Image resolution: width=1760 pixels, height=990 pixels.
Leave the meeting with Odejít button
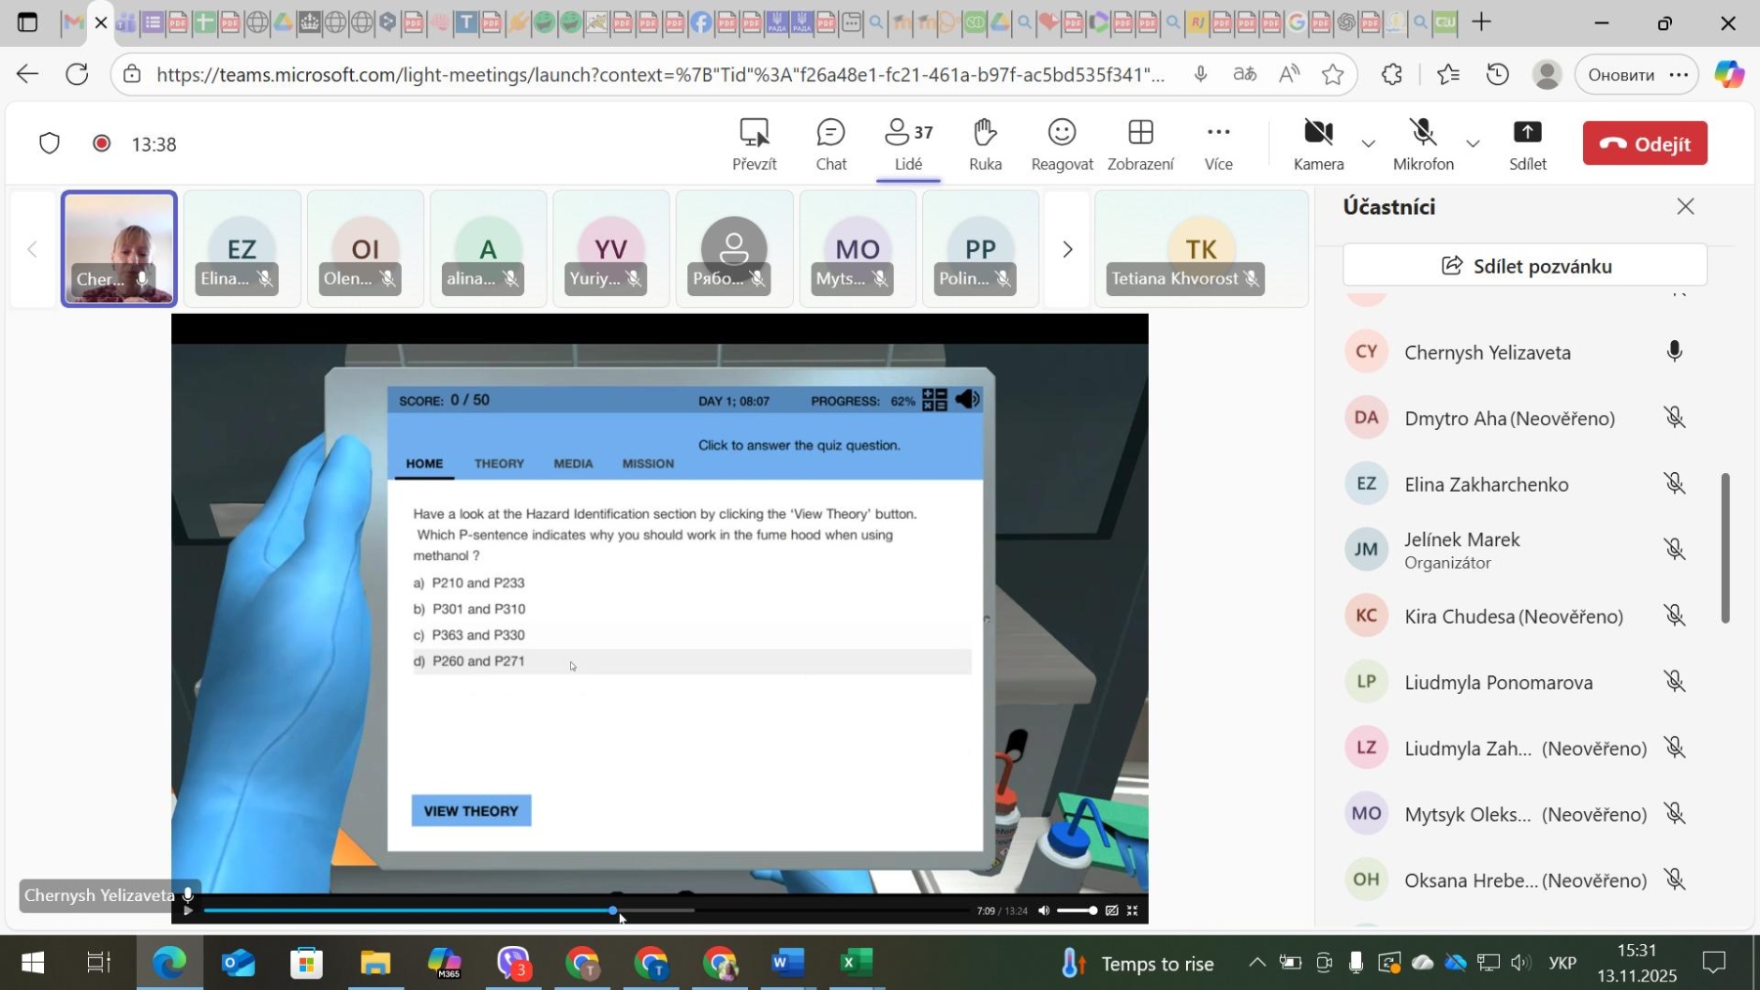(1645, 144)
